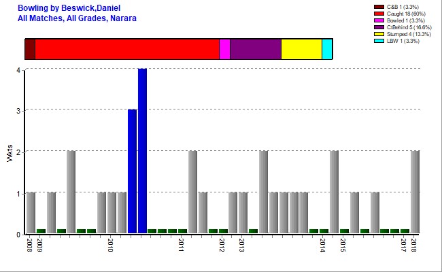442x272 pixels.
Task: Click the magenta Bowled legend swatch
Action: (x=379, y=20)
